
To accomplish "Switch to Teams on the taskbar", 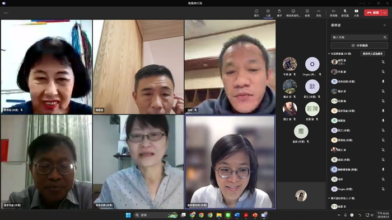I will click(264, 215).
